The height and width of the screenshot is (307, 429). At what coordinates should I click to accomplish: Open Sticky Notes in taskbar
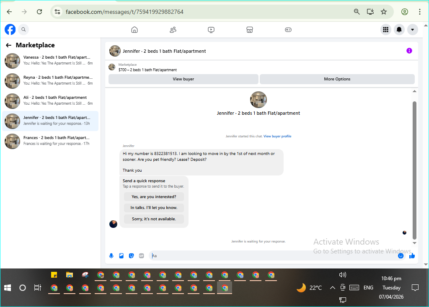pyautogui.click(x=54, y=275)
